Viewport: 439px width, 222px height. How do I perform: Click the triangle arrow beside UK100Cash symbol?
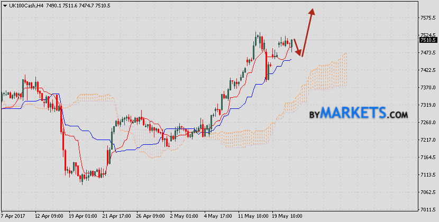point(5,5)
